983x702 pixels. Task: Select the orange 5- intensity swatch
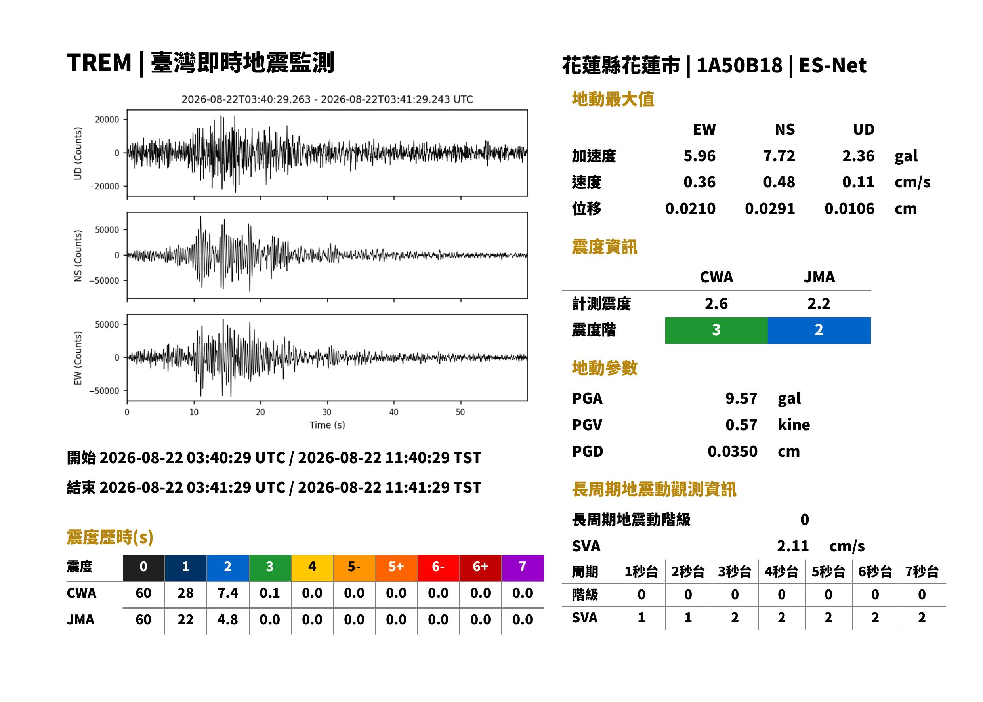coord(354,568)
